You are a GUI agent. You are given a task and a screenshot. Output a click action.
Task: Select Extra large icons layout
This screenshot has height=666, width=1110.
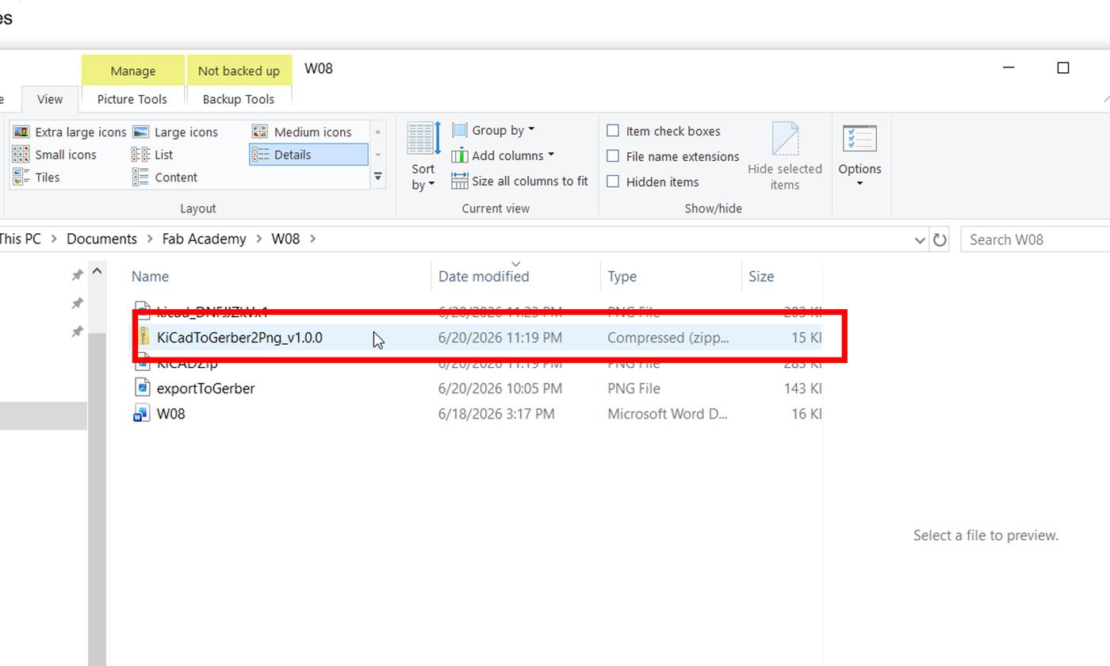tap(70, 132)
